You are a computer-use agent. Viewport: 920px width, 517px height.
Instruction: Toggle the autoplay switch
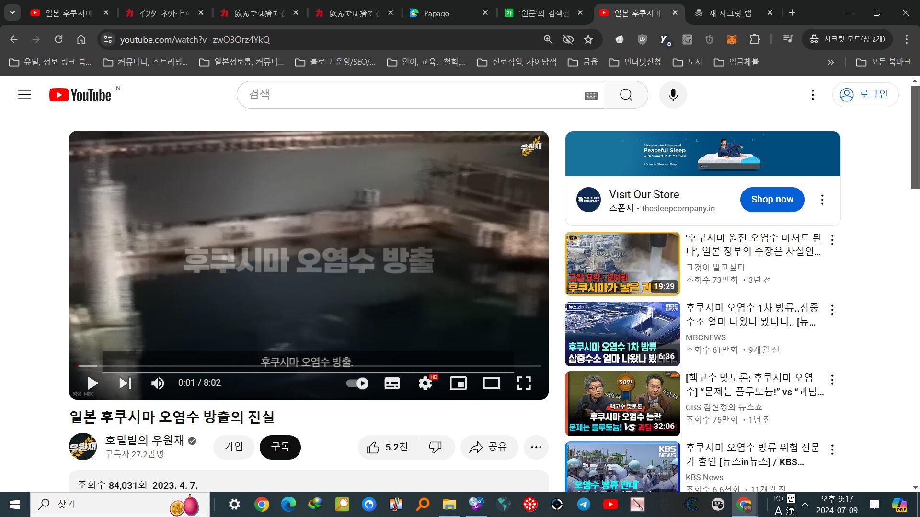click(x=357, y=383)
